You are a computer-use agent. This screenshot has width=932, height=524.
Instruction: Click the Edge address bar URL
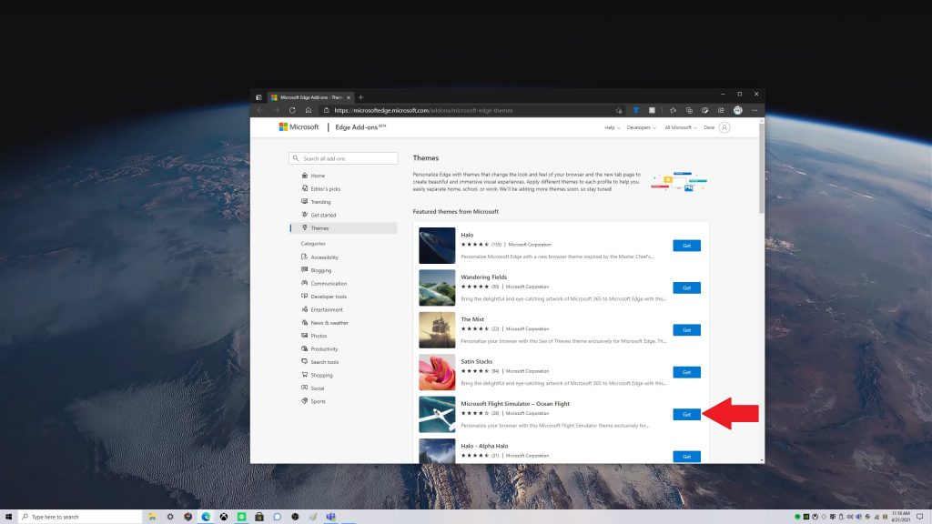click(x=423, y=110)
